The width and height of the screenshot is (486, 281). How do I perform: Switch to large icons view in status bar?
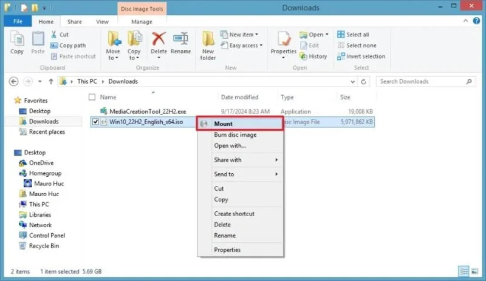pyautogui.click(x=474, y=271)
